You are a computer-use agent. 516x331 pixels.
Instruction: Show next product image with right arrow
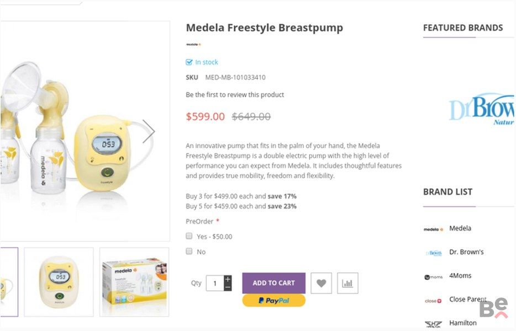(x=148, y=131)
